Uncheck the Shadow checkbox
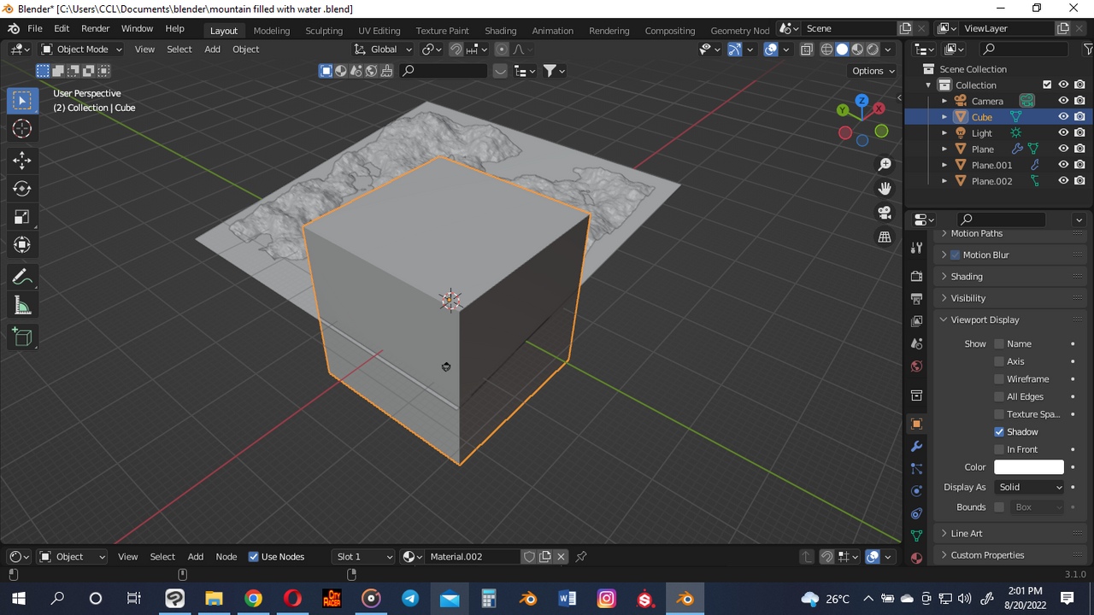The width and height of the screenshot is (1094, 615). 999,431
